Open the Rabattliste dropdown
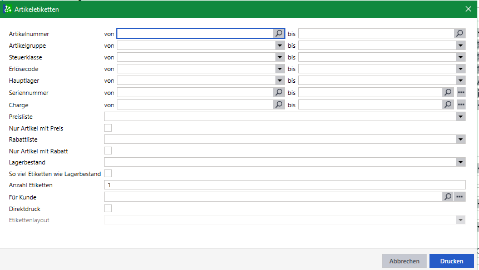Viewport: 479px width, 270px height. click(x=460, y=139)
